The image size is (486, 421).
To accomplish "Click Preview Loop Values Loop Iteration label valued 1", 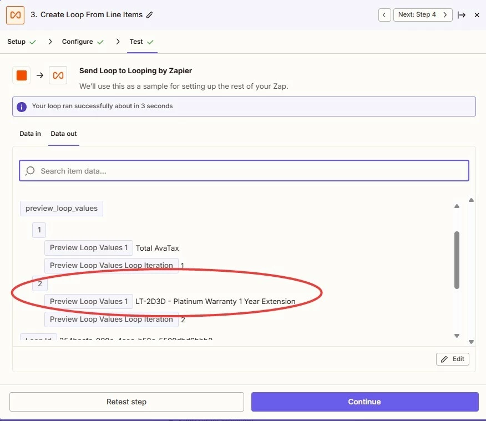I will [x=112, y=266].
